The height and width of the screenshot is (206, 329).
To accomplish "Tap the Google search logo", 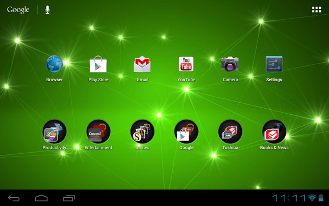I will pos(18,10).
